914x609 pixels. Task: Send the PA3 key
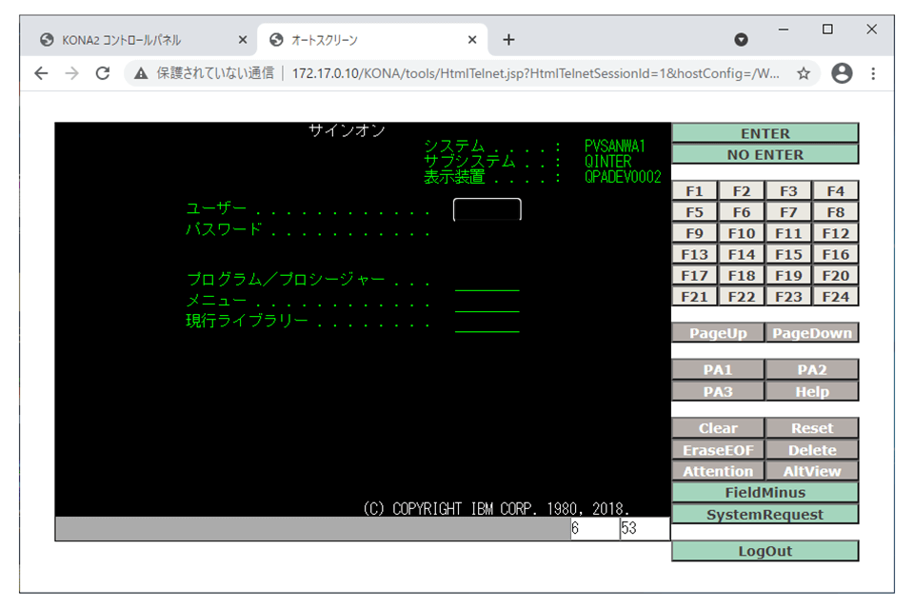coord(718,391)
